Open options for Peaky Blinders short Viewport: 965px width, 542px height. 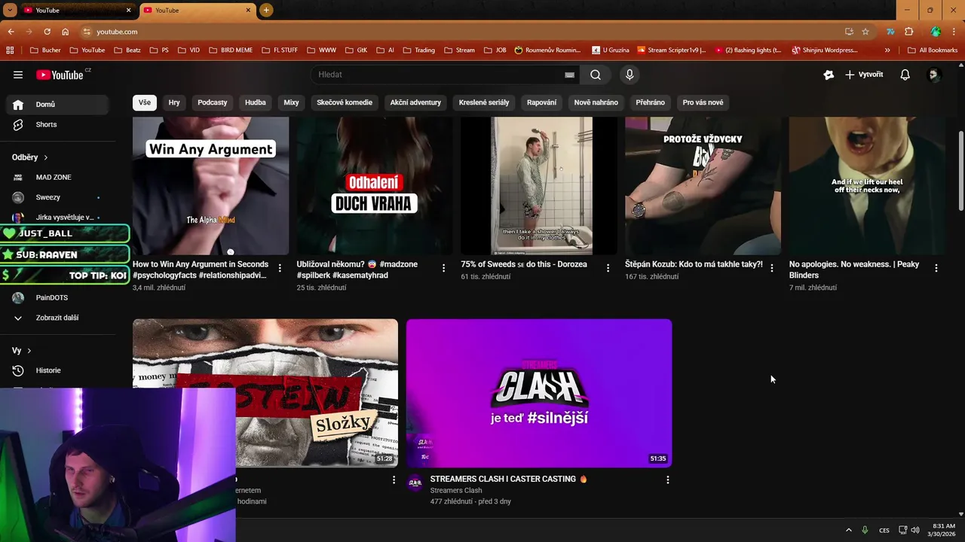coord(936,268)
